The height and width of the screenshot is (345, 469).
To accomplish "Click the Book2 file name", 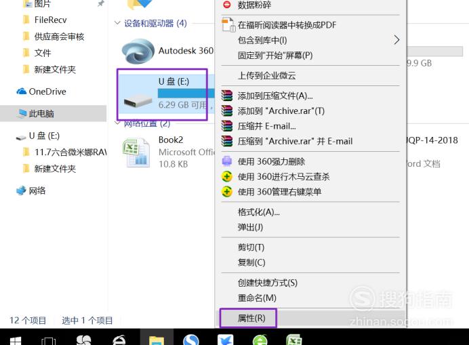I will (x=171, y=140).
